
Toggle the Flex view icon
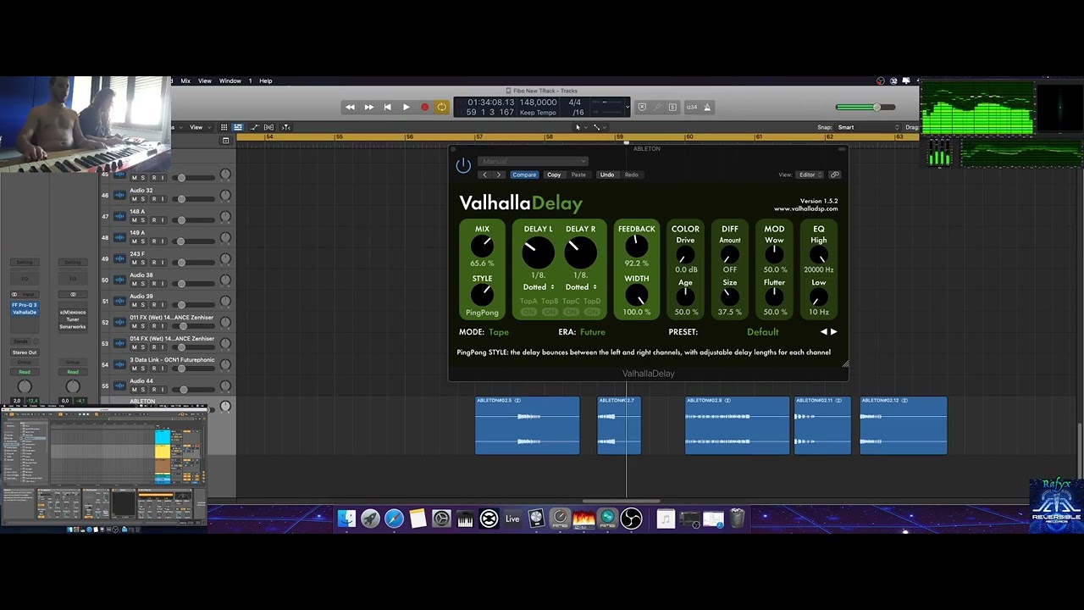pyautogui.click(x=268, y=127)
